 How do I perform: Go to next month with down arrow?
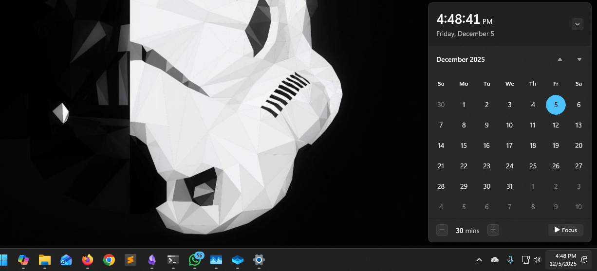point(579,59)
